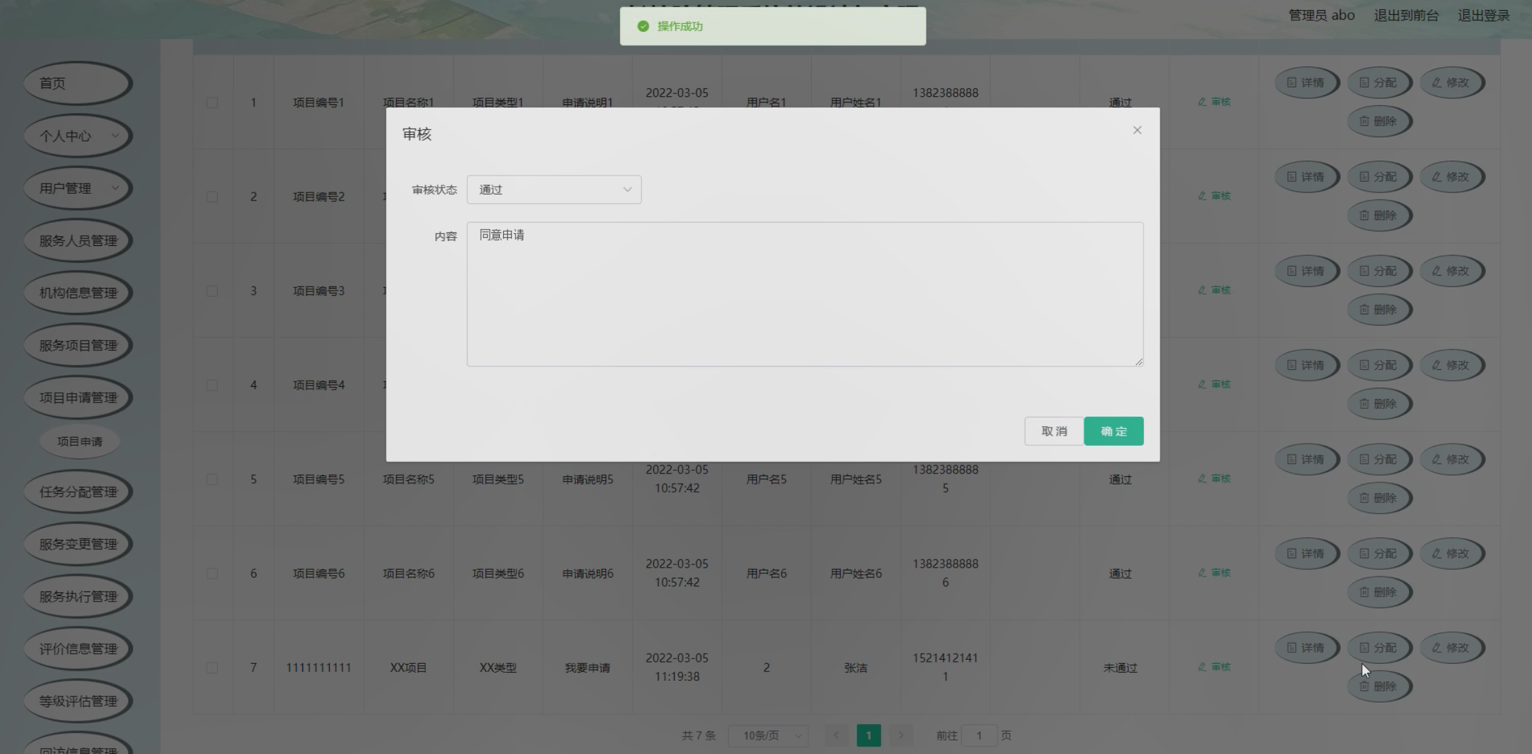Tick the checkbox for row 7
Screen dimensions: 1532x754
point(212,668)
